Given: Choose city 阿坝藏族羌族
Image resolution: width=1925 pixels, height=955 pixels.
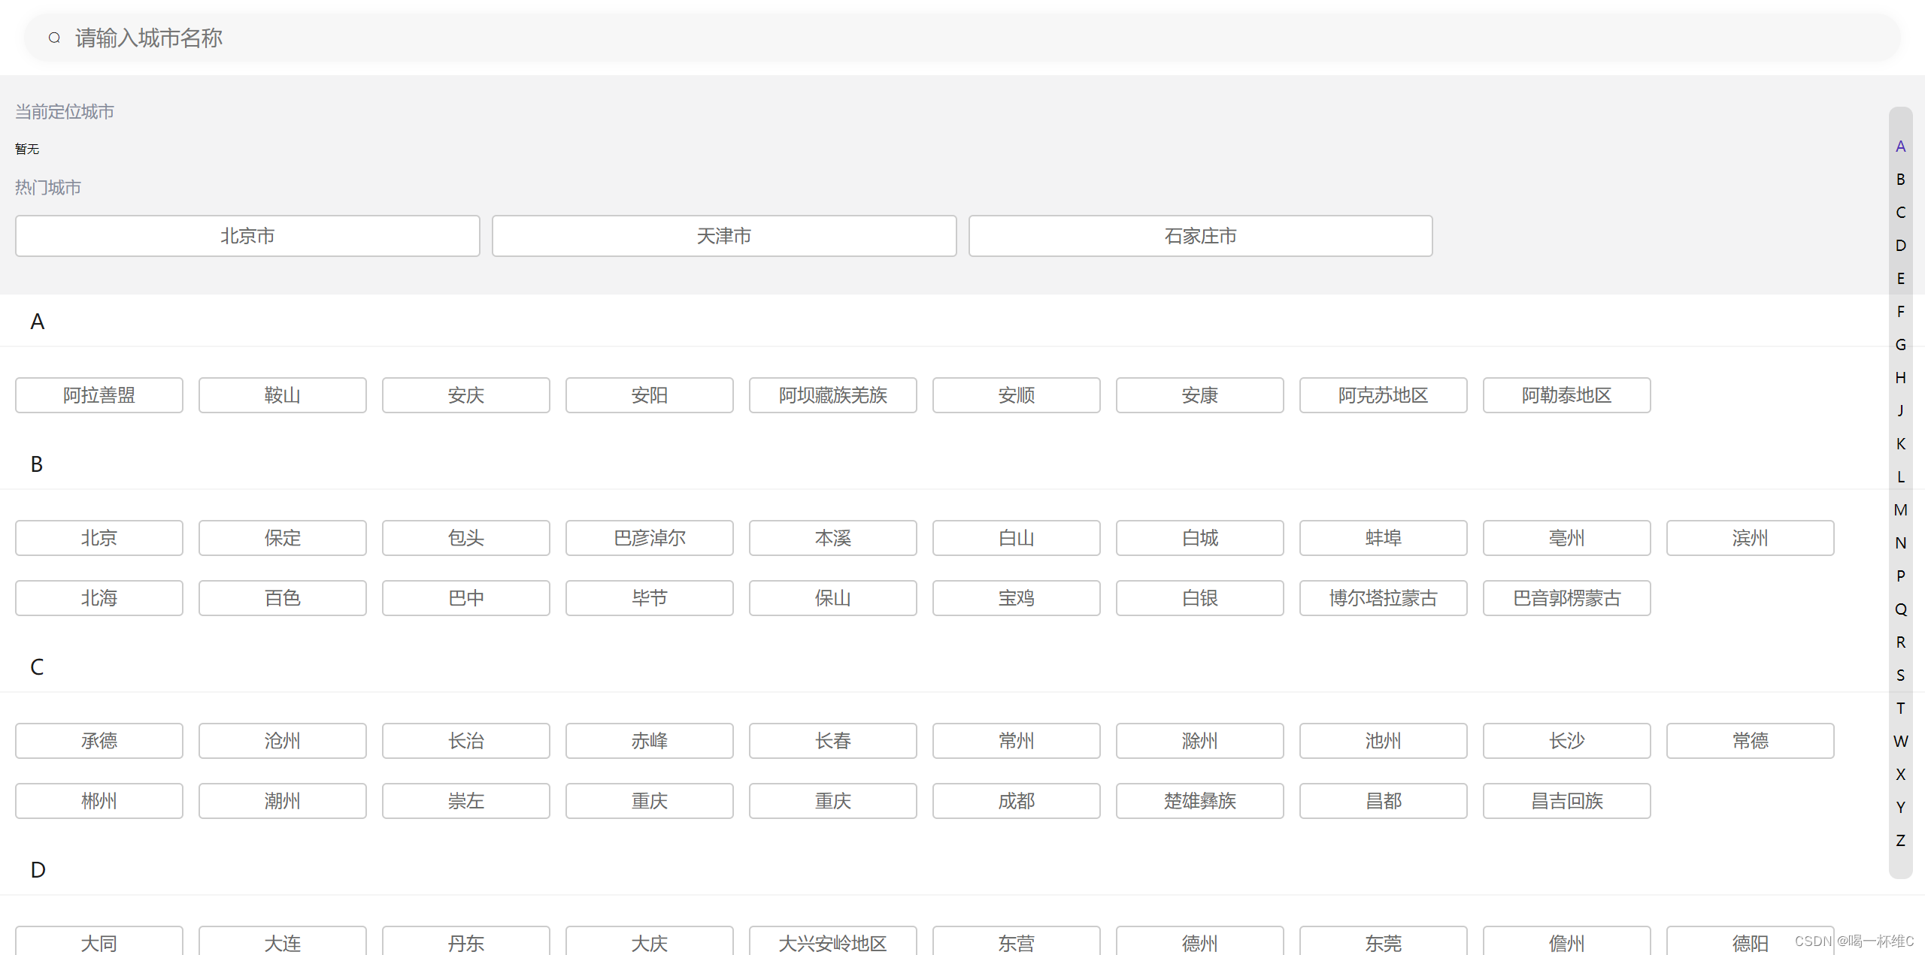Looking at the screenshot, I should pos(833,395).
